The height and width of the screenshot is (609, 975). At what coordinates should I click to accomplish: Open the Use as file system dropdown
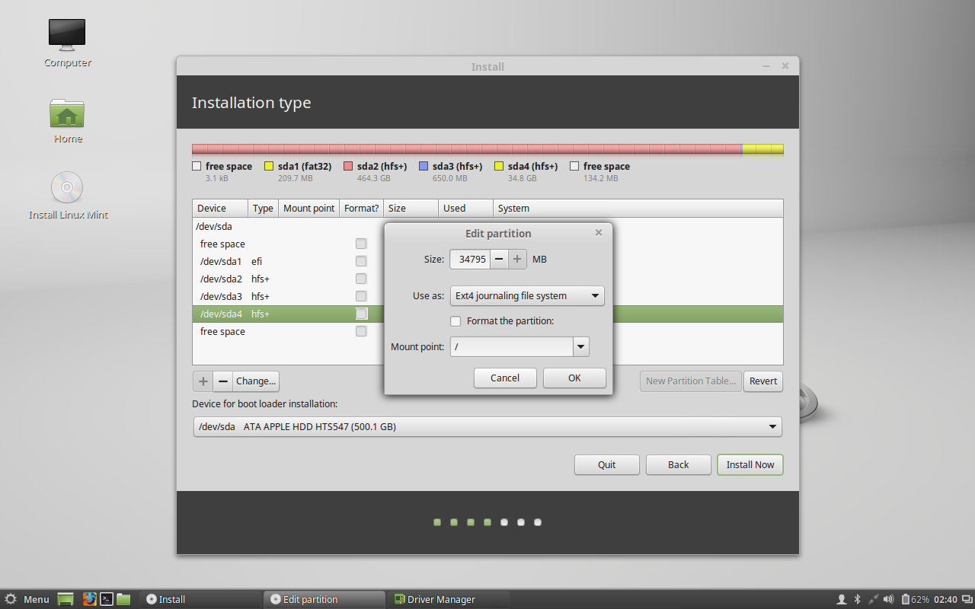click(x=527, y=296)
